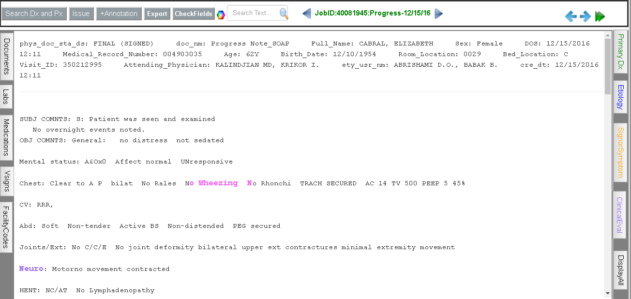631x299 pixels.
Task: Click the Export button
Action: pyautogui.click(x=157, y=14)
